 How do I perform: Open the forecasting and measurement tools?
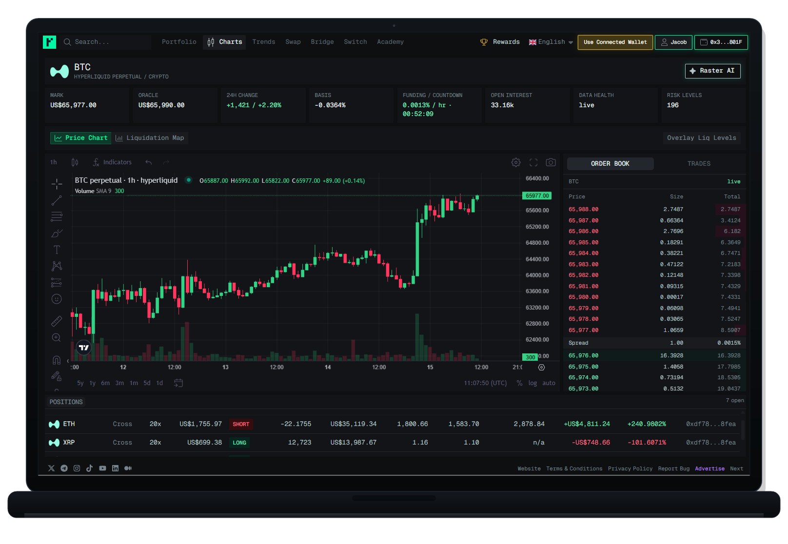(57, 283)
